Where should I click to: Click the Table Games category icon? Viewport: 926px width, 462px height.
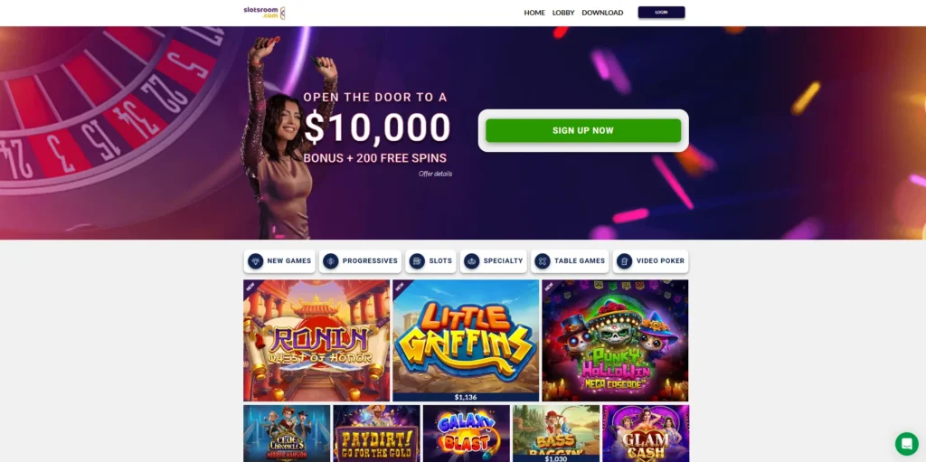pyautogui.click(x=543, y=261)
